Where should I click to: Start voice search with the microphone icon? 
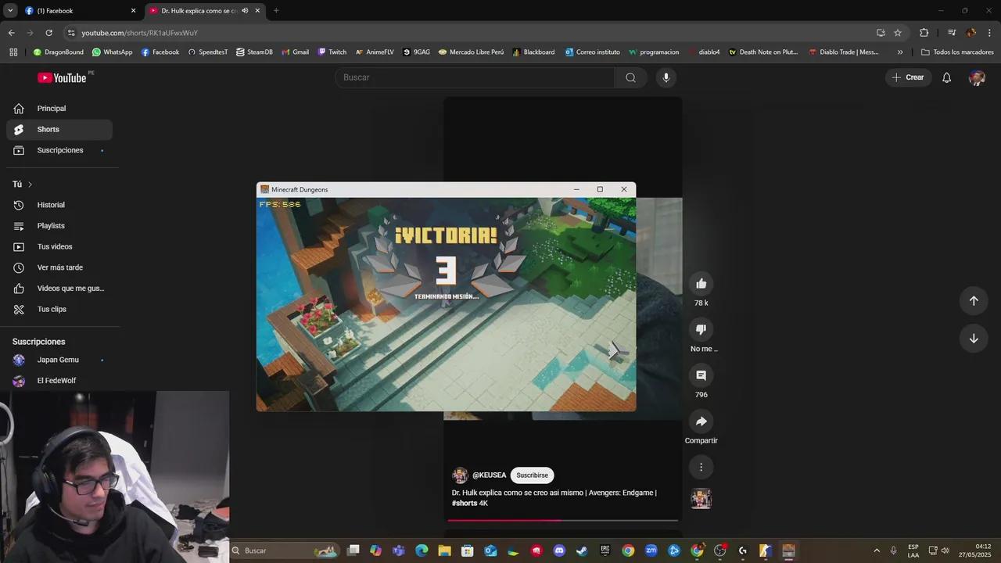tap(666, 77)
